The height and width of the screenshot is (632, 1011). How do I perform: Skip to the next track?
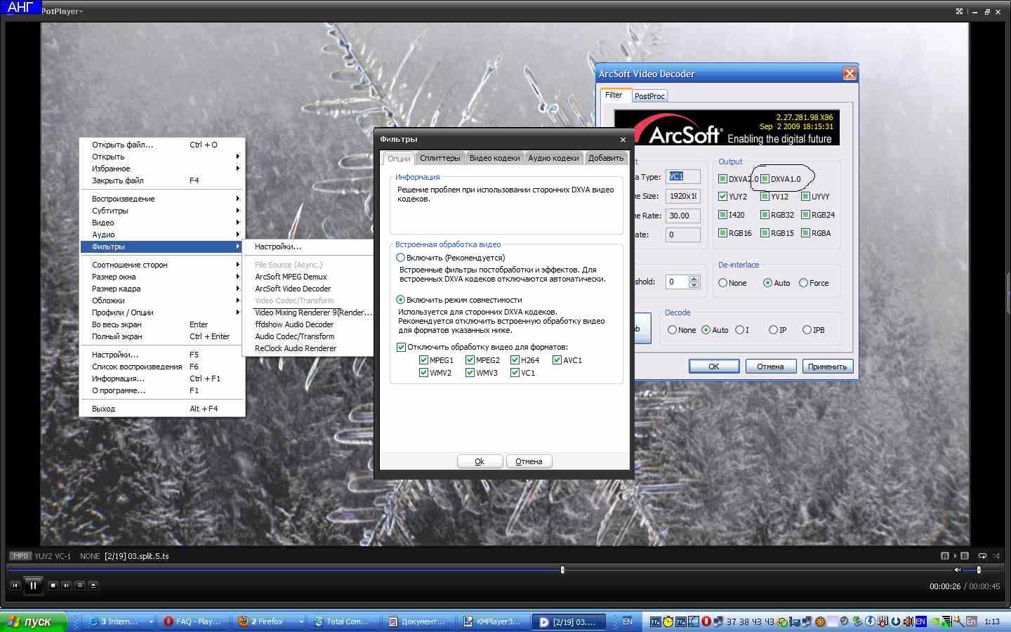(66, 585)
